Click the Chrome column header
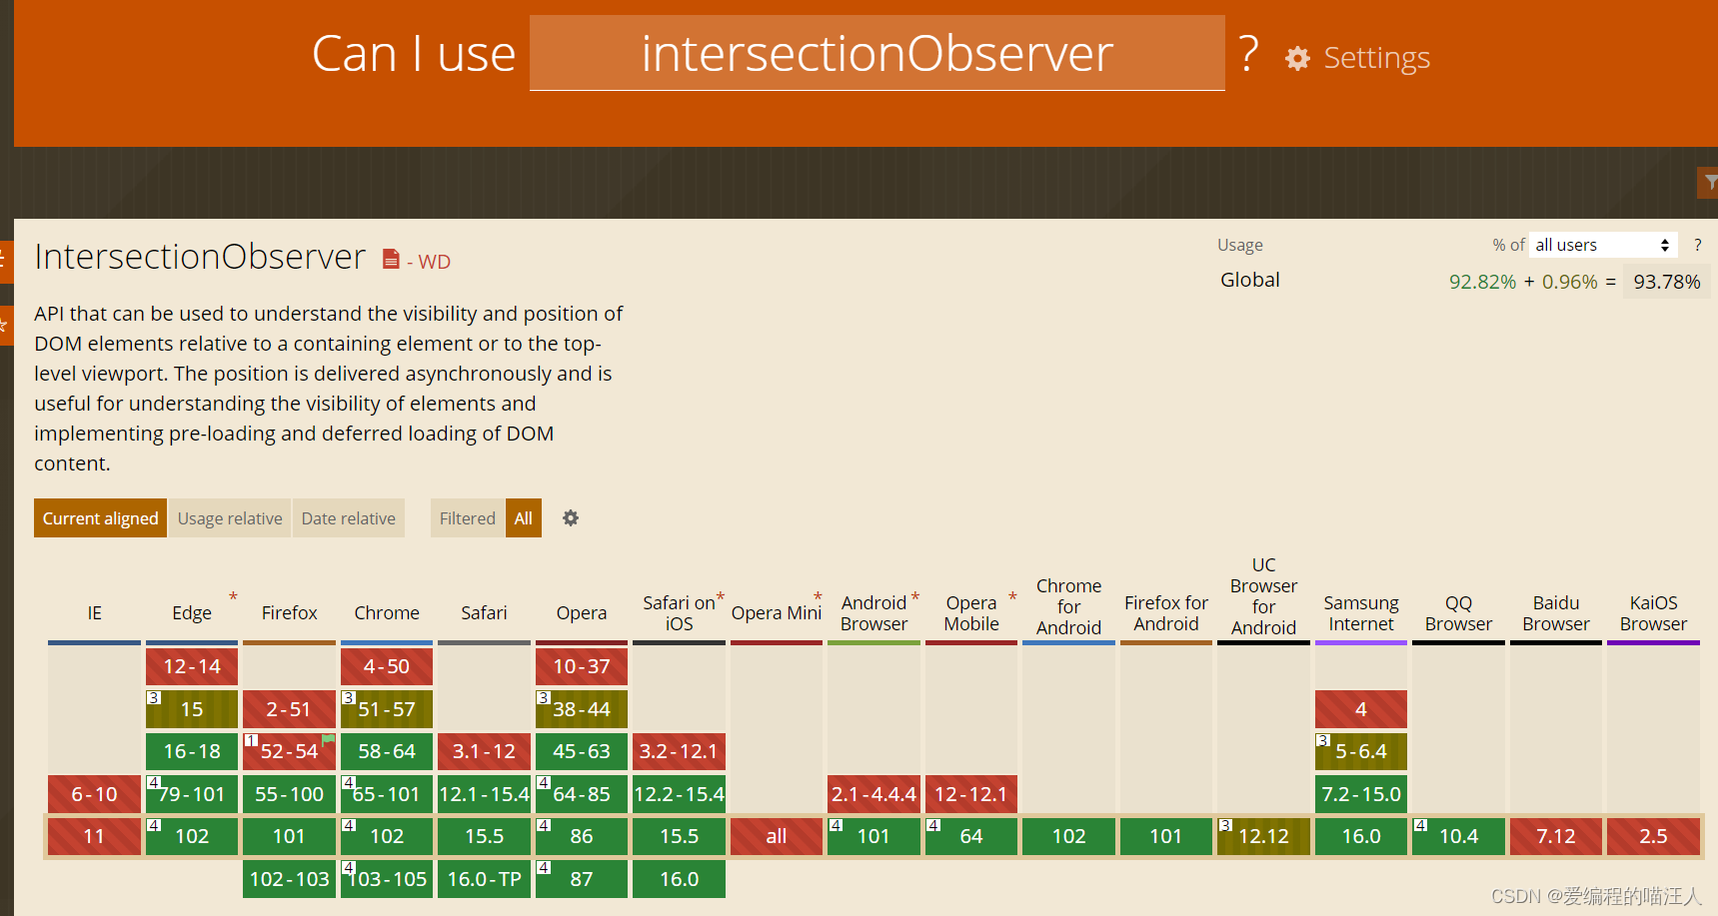Screen dimensions: 1718x916 (x=387, y=613)
